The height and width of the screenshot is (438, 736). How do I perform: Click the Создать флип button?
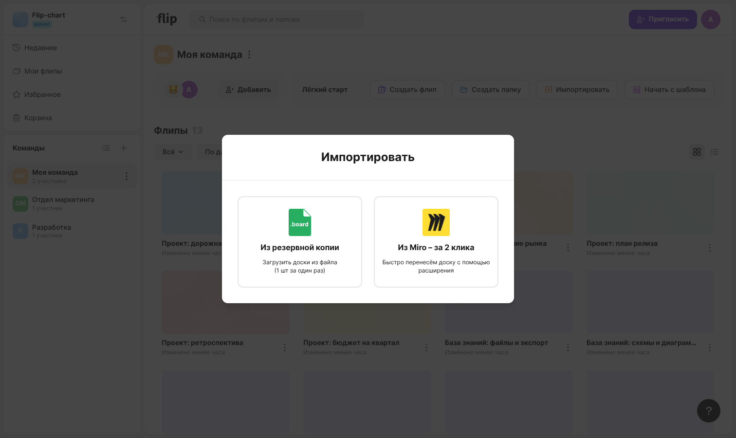click(407, 90)
